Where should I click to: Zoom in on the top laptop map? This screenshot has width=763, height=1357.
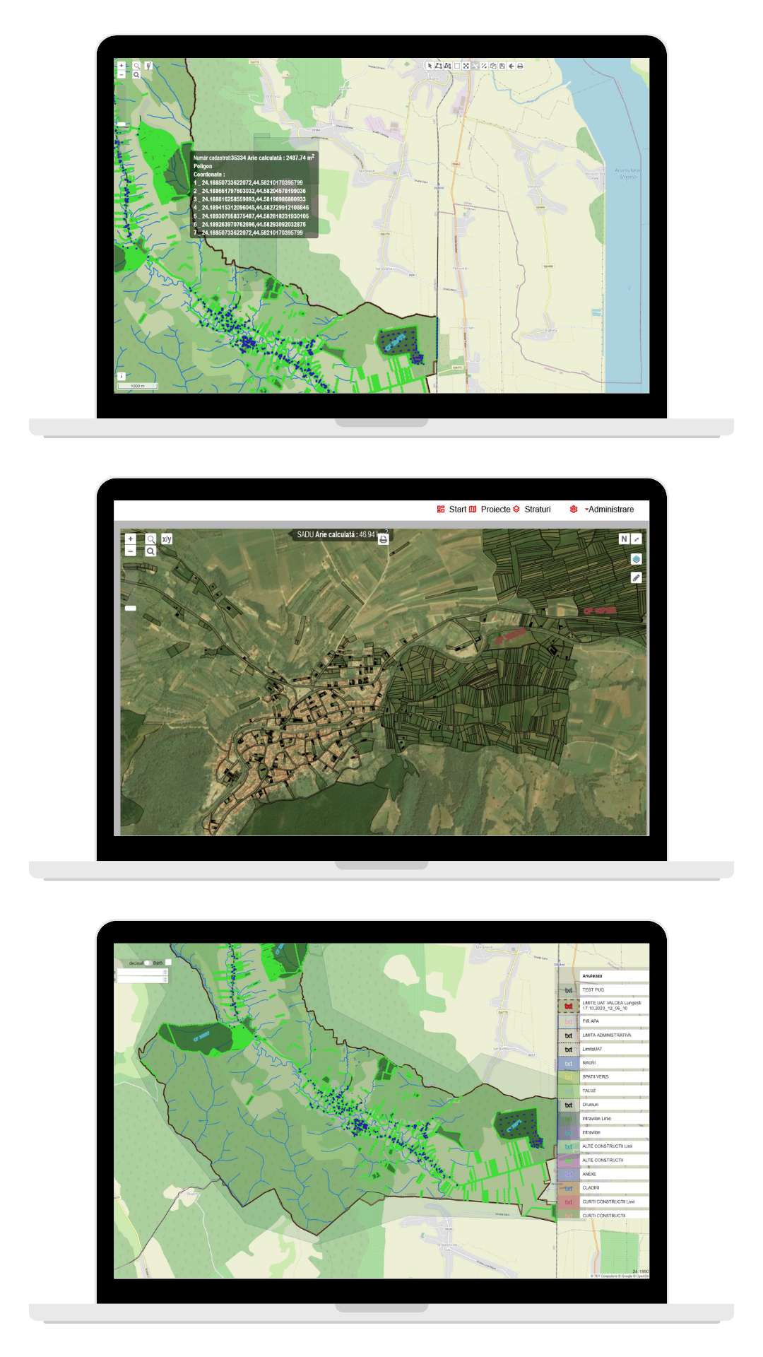[122, 66]
